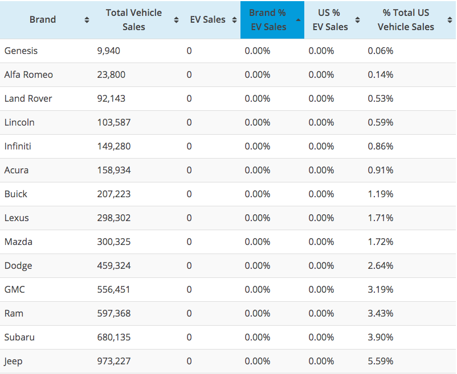The height and width of the screenshot is (374, 457).
Task: Click Jeep's total sales value 973,227
Action: (114, 361)
